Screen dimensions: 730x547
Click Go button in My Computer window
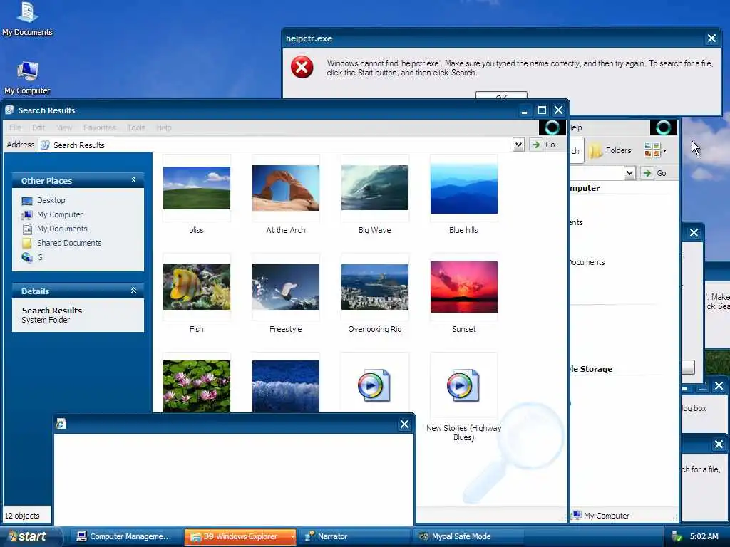pyautogui.click(x=654, y=173)
